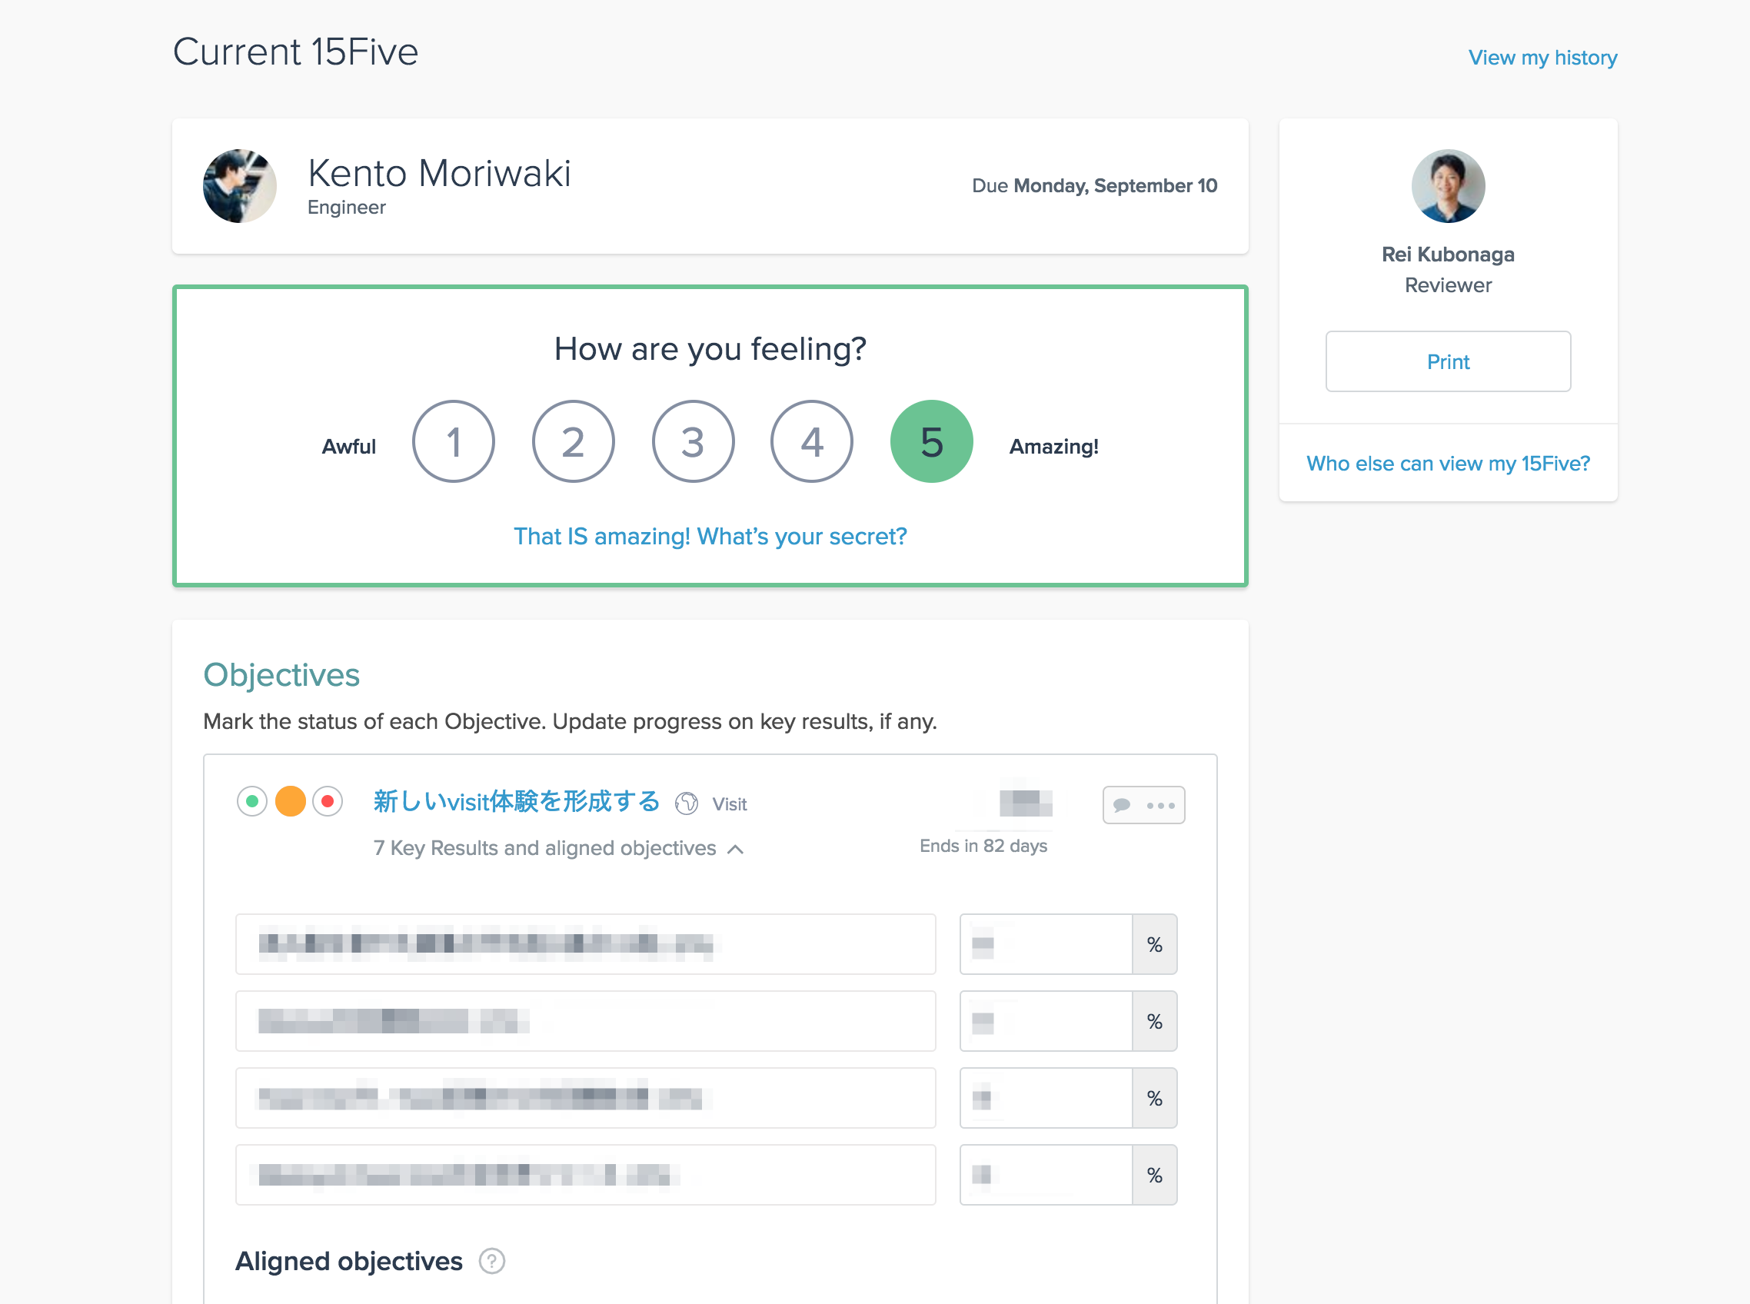Click View my history link

[x=1543, y=56]
